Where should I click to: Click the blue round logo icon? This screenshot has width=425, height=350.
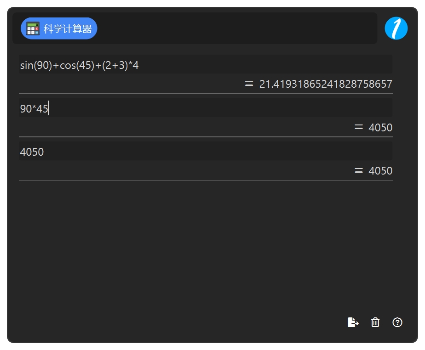pos(396,28)
